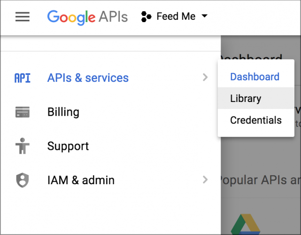Screen dimensions: 301x235
Task: Open the IAM & admin menu item
Action: tap(110, 180)
